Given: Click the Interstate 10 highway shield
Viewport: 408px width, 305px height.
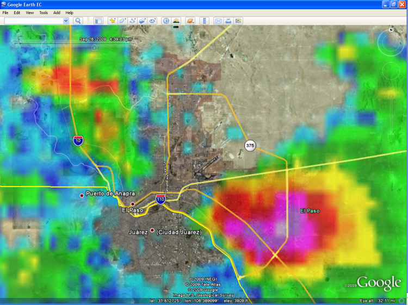Looking at the screenshot, I should (78, 140).
